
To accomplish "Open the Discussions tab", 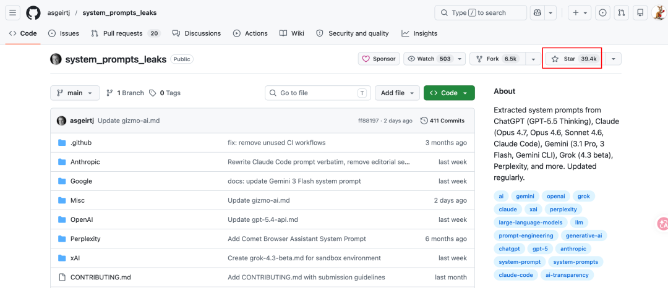I will tap(197, 33).
